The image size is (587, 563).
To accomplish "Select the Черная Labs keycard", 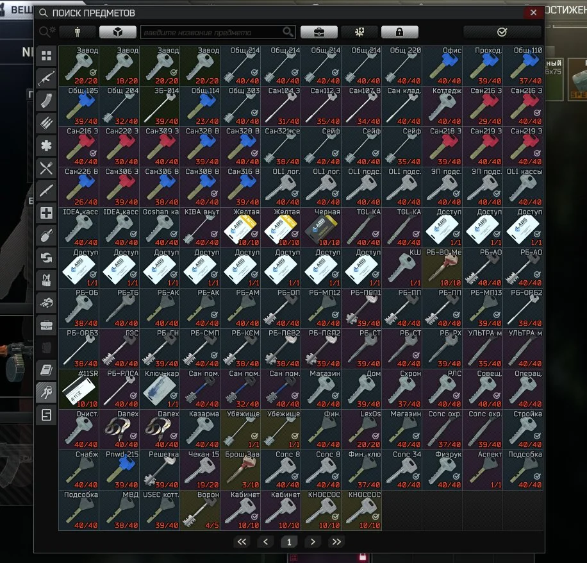I will coord(321,228).
